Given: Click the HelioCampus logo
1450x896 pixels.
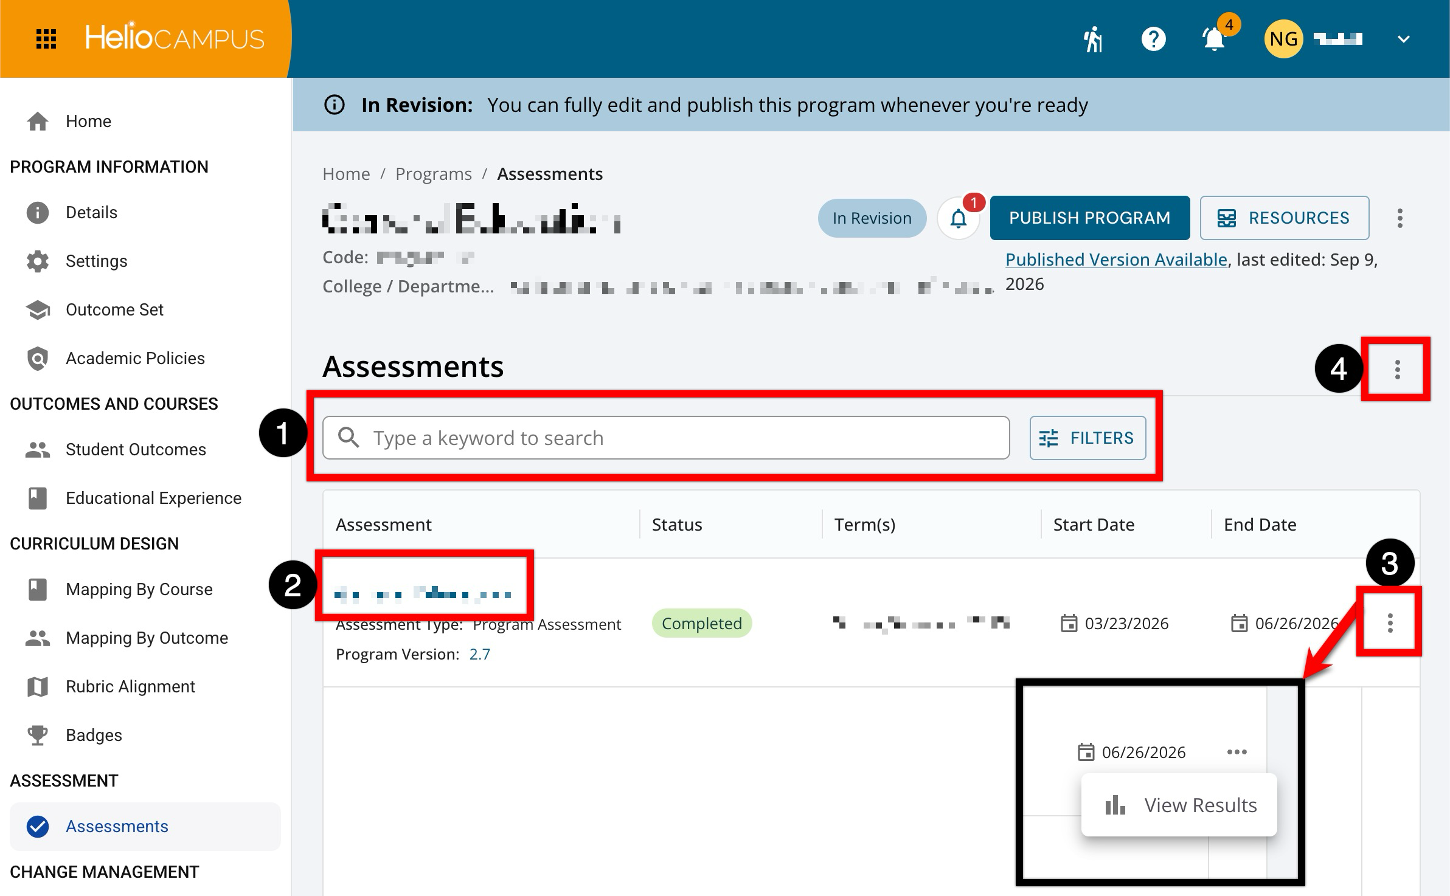Looking at the screenshot, I should tap(175, 38).
